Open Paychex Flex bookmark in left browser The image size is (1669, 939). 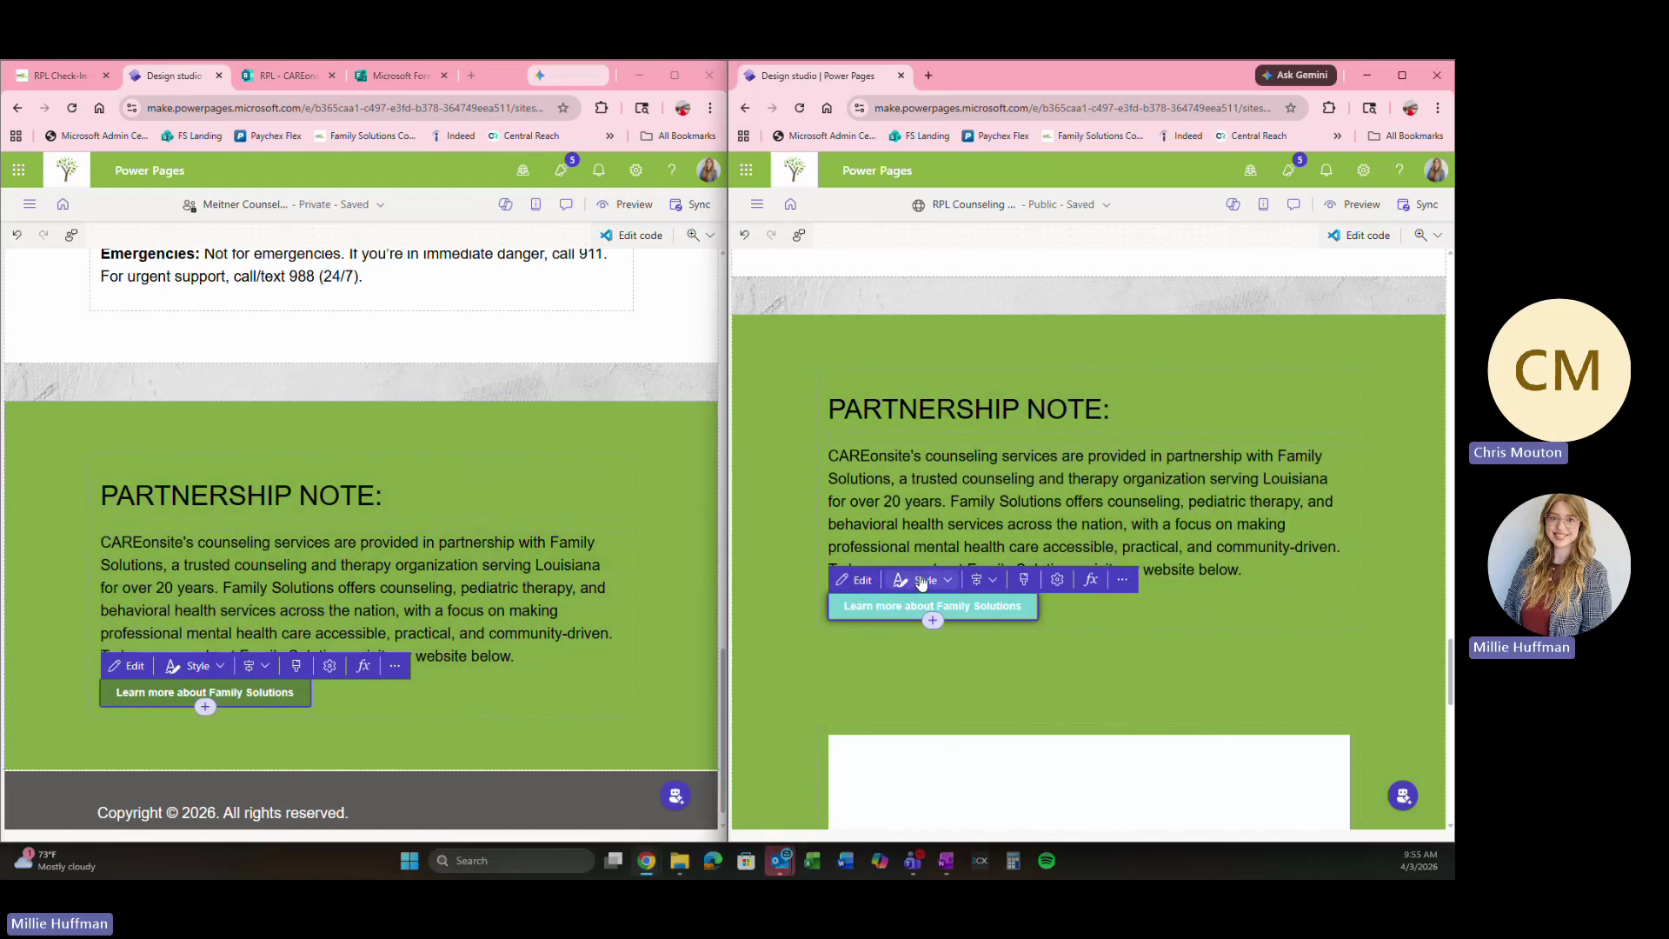(268, 136)
